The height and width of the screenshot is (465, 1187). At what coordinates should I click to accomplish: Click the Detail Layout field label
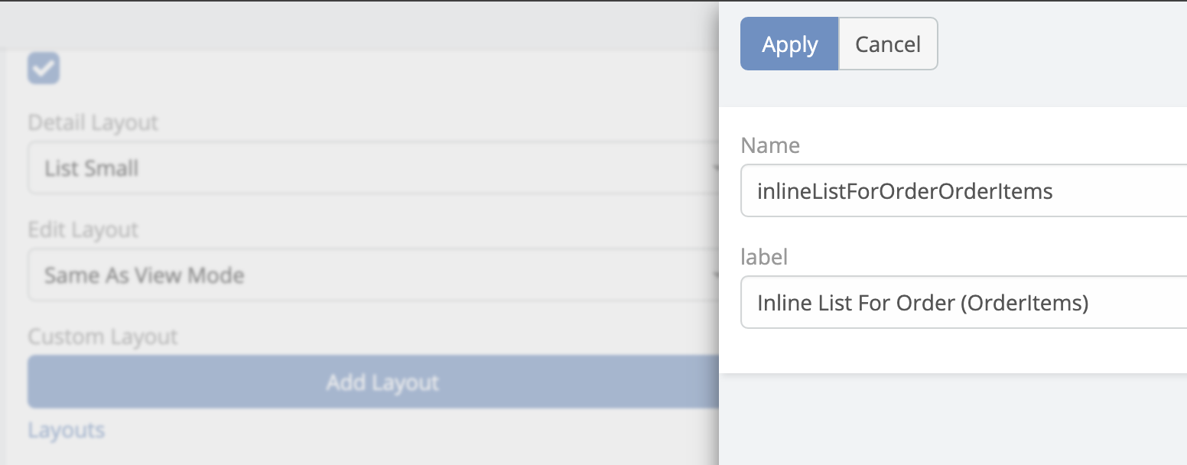pyautogui.click(x=93, y=122)
